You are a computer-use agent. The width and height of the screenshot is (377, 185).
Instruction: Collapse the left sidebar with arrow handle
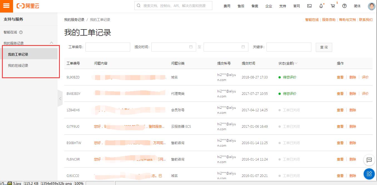(60, 98)
